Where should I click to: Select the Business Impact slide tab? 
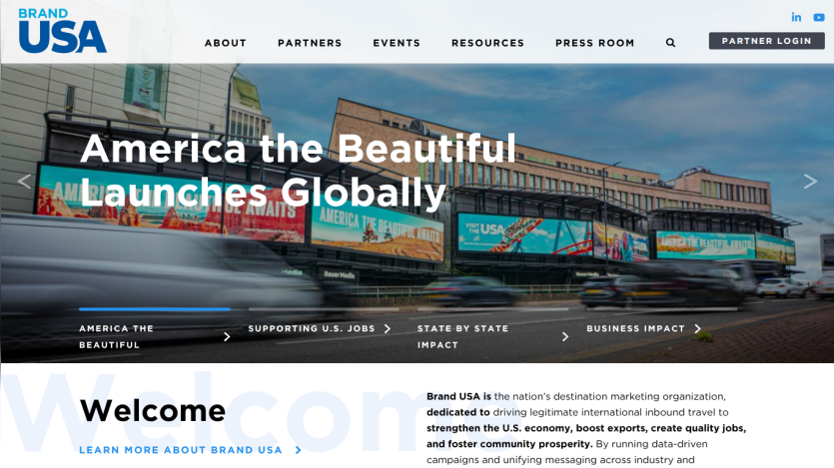coord(644,329)
